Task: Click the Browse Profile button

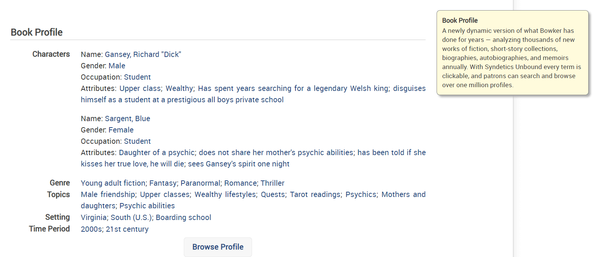Action: pyautogui.click(x=218, y=247)
